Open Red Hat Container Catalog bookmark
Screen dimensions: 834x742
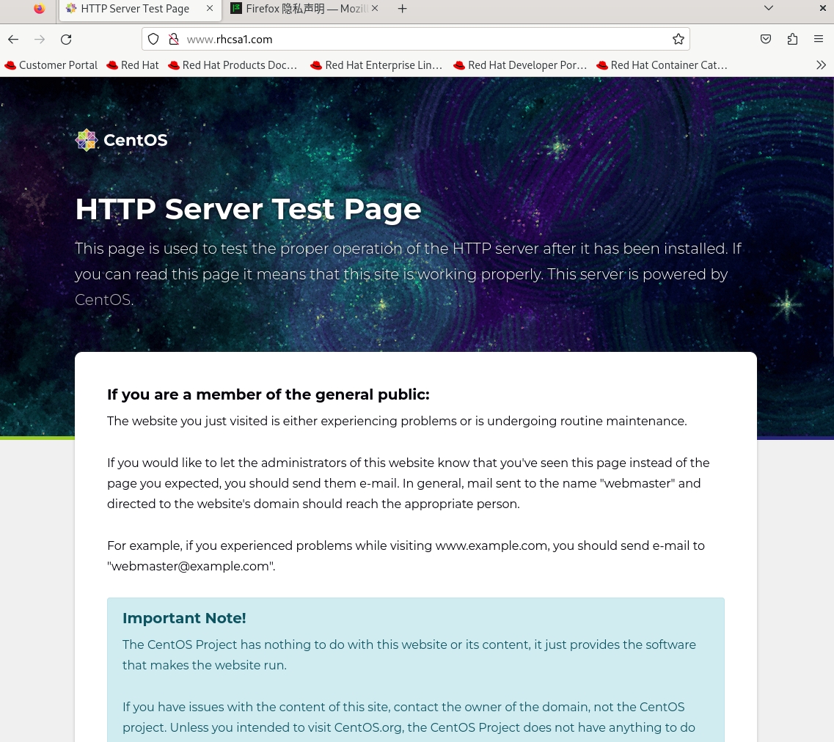[x=662, y=65]
